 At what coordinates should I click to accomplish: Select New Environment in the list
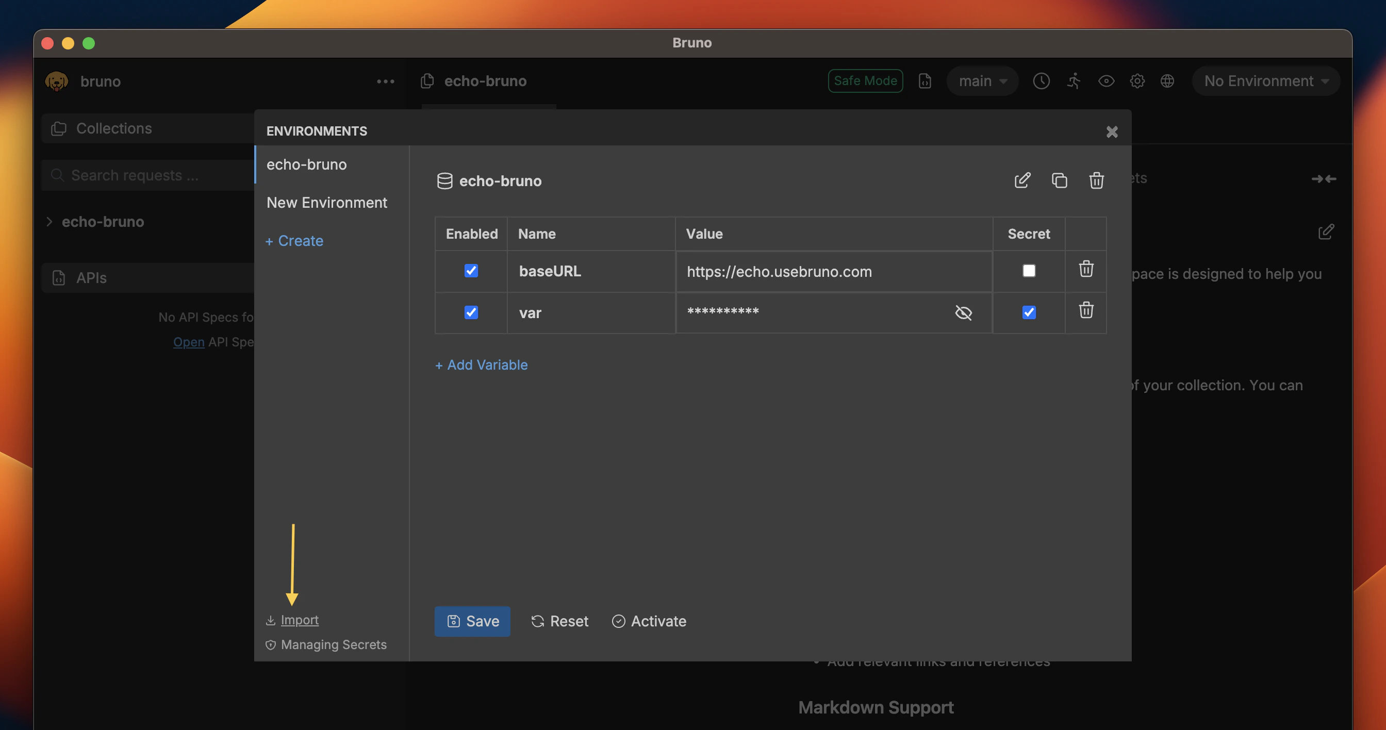pyautogui.click(x=326, y=203)
